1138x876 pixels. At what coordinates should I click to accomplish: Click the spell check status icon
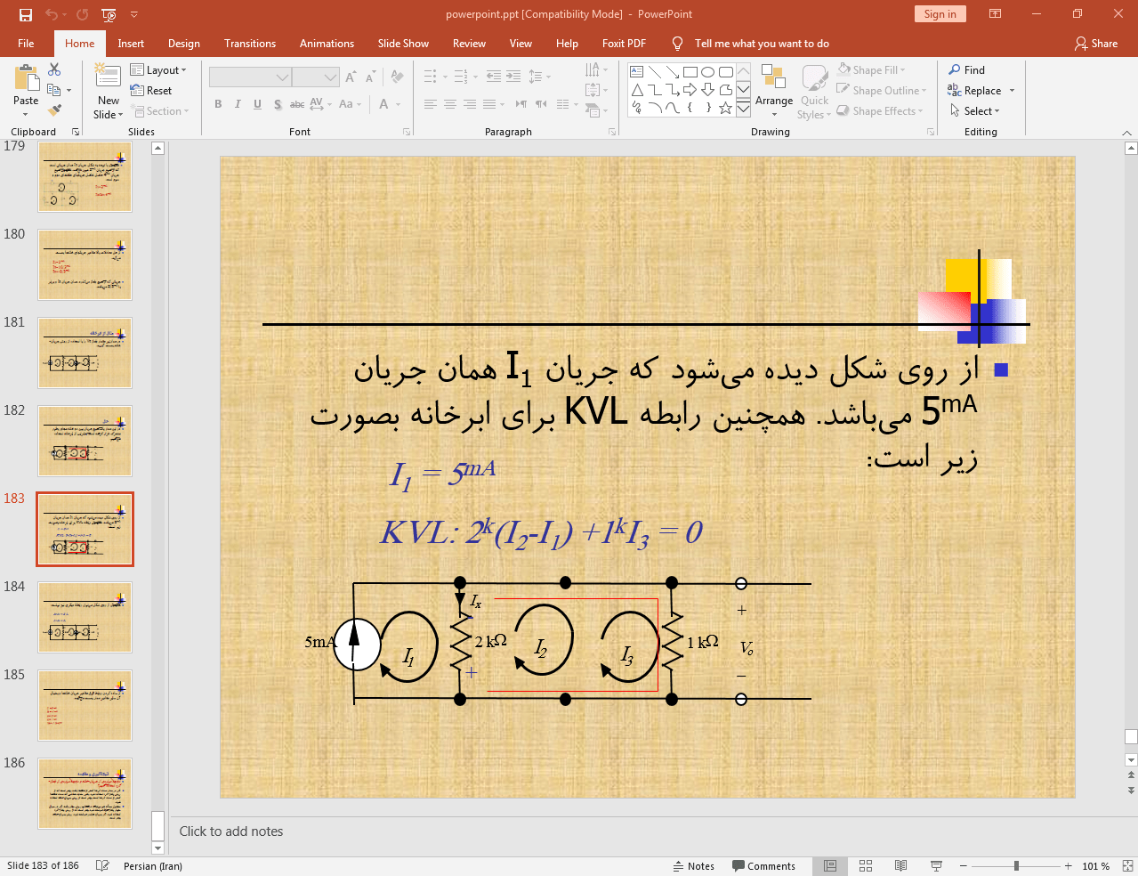point(102,866)
